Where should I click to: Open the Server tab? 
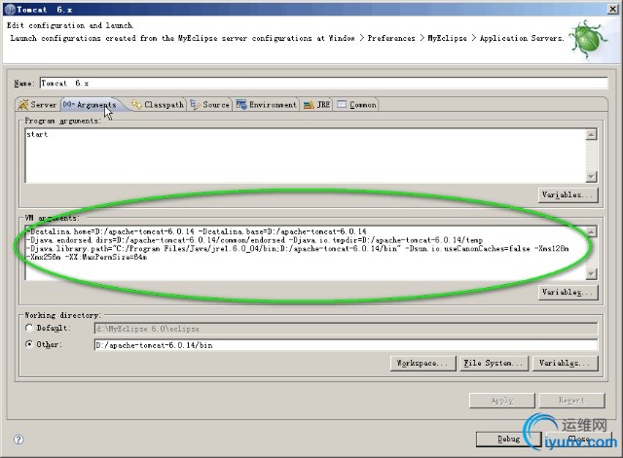(x=38, y=105)
